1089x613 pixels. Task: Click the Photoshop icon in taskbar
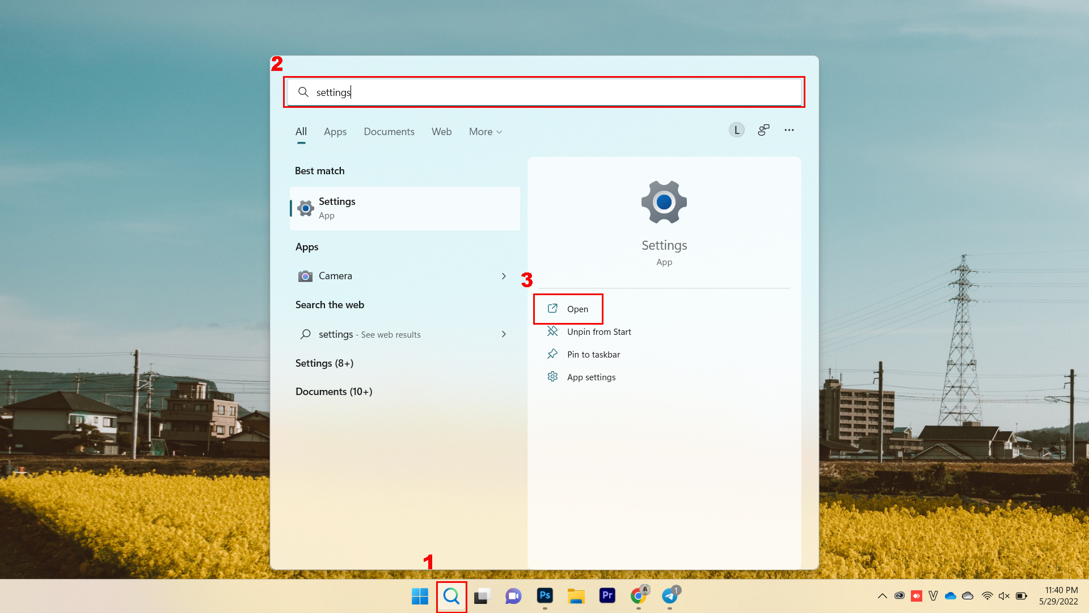coord(545,596)
